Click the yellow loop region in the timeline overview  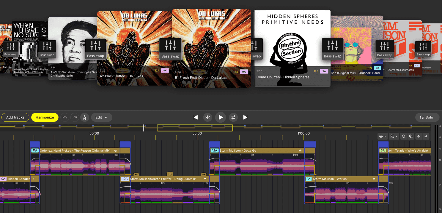pyautogui.click(x=195, y=128)
